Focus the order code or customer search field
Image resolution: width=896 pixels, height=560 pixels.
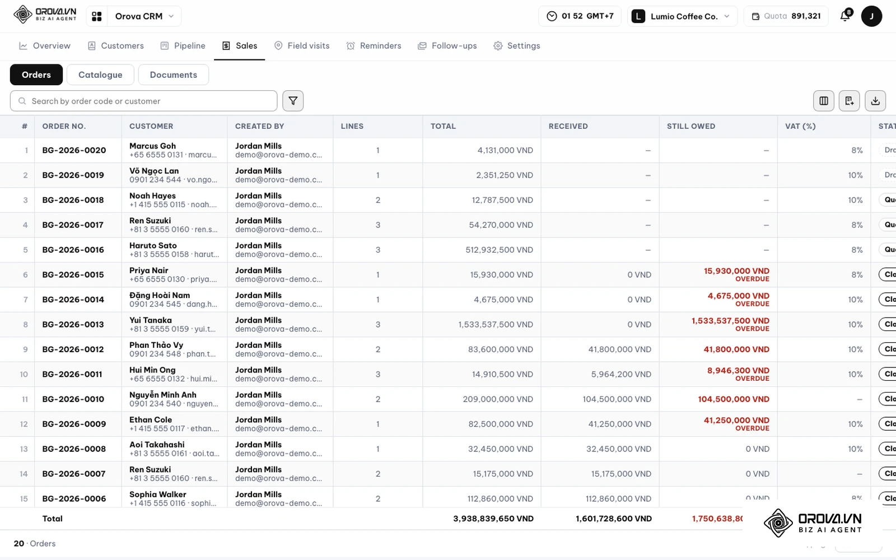(x=143, y=101)
